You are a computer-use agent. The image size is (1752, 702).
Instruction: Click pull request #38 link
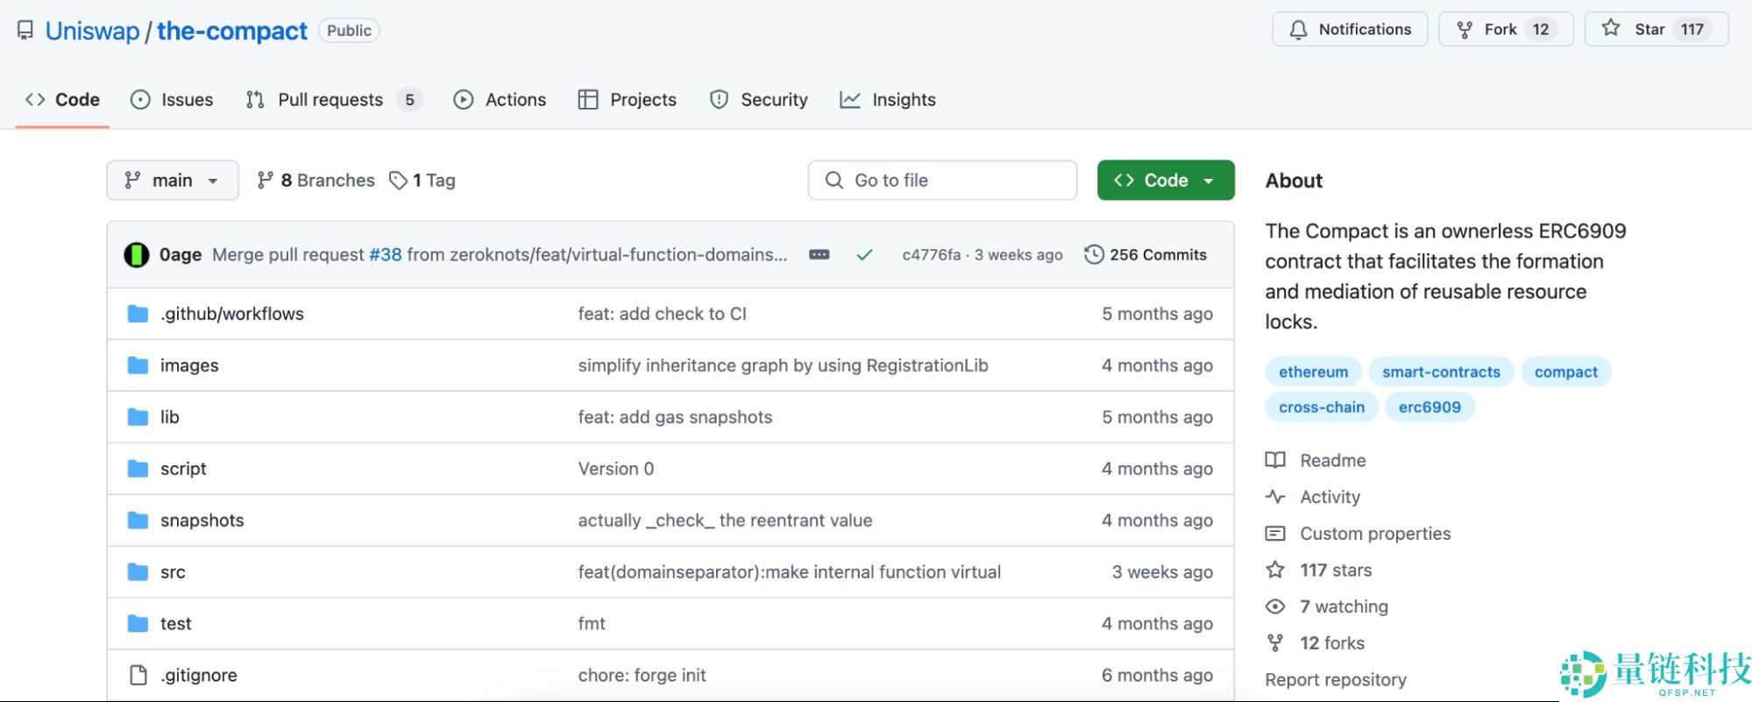(x=385, y=255)
